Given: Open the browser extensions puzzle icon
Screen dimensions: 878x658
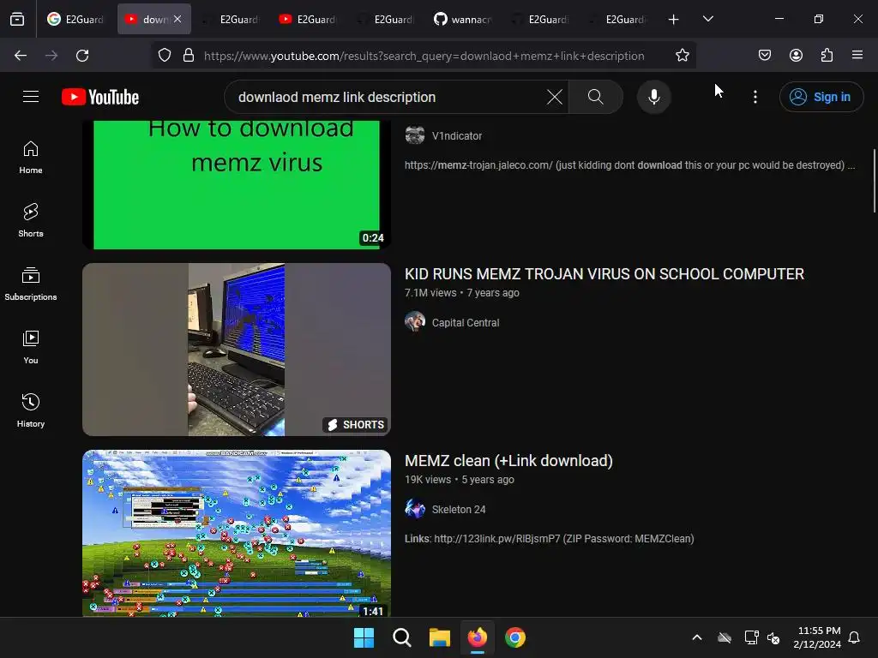Looking at the screenshot, I should (827, 56).
